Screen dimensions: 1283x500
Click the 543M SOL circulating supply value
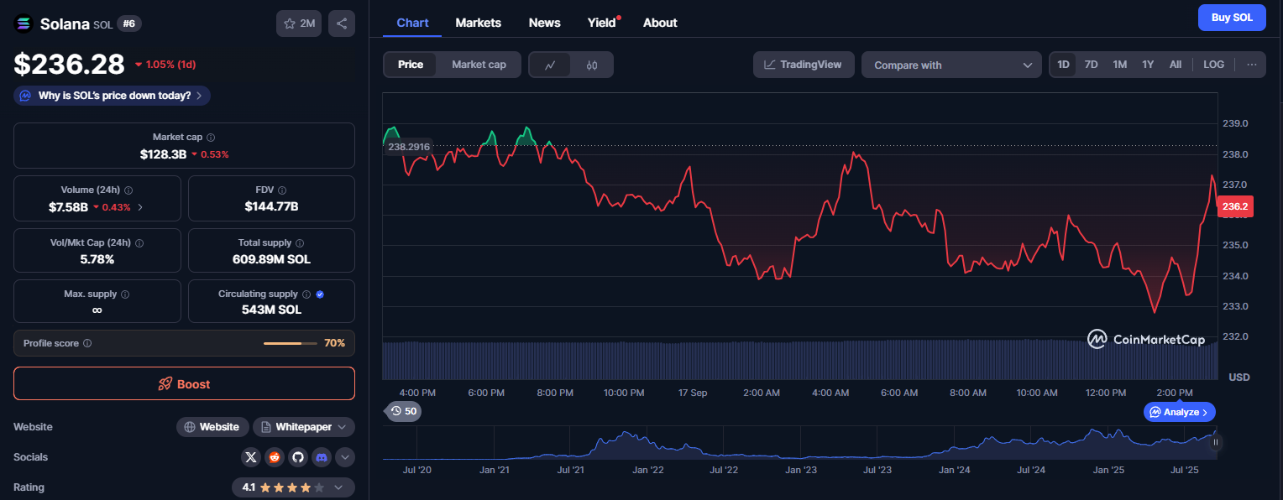click(x=271, y=310)
